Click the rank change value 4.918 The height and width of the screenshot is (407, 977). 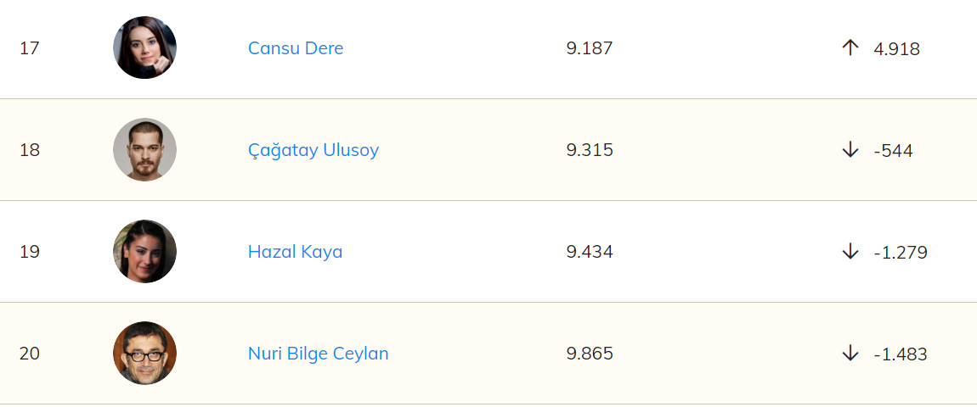[896, 48]
